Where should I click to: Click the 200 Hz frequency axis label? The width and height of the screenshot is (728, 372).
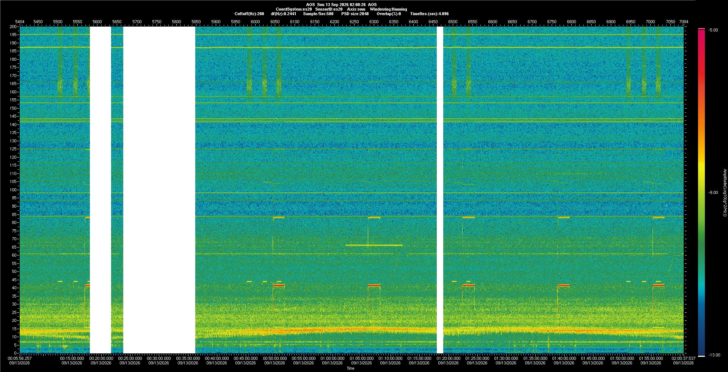[x=13, y=27]
